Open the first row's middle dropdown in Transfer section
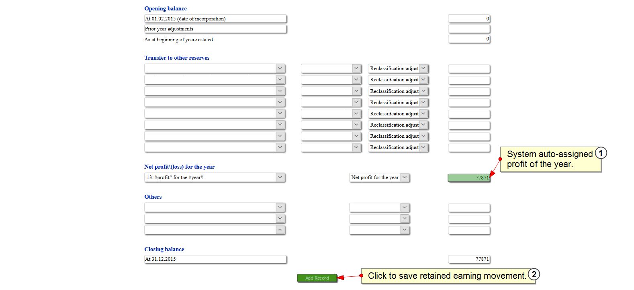 [331, 68]
